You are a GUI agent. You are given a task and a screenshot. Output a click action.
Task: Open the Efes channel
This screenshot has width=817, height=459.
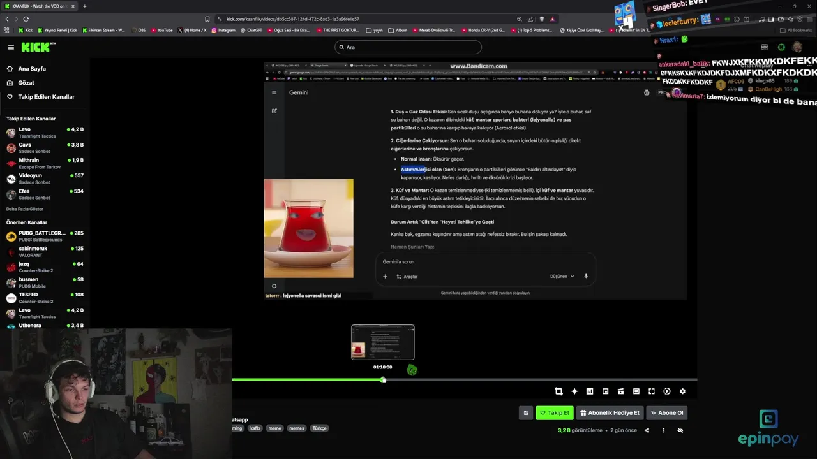(45, 194)
